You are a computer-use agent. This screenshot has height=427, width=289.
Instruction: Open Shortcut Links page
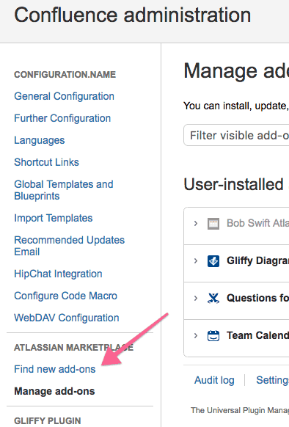(47, 162)
